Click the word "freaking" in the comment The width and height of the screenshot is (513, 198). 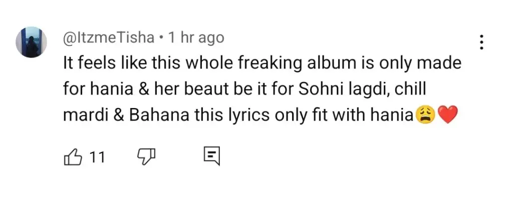click(x=268, y=64)
